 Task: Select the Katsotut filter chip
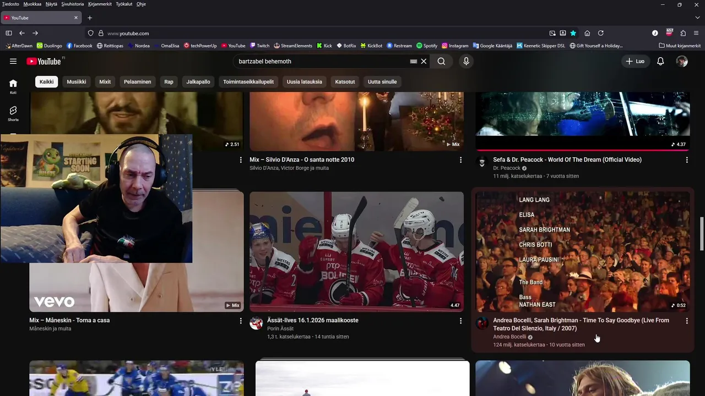pos(345,82)
